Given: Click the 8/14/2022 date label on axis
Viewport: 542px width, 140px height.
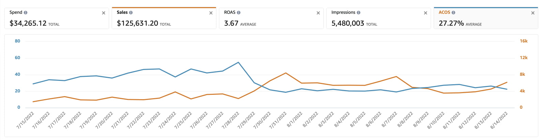Looking at the screenshot, I should click(x=499, y=120).
